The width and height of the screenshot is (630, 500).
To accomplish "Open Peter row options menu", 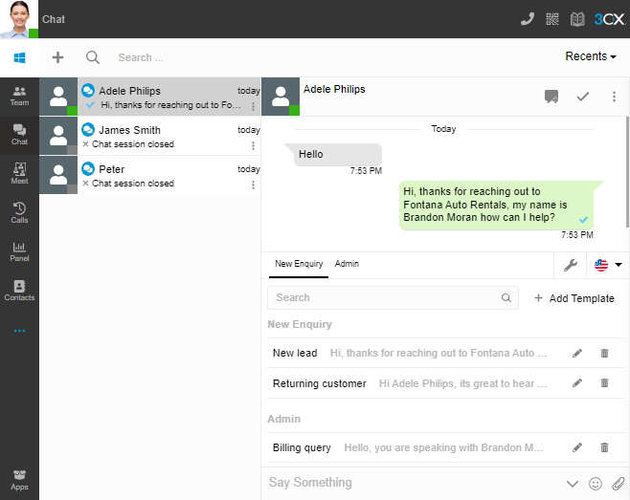I will 253,185.
